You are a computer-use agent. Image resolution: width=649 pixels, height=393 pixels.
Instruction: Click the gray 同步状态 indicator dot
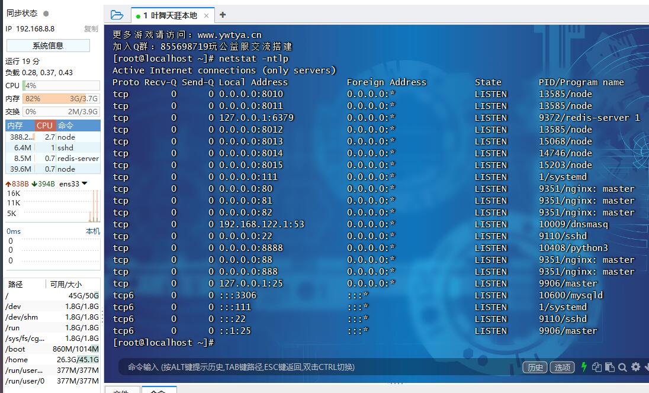tap(46, 14)
